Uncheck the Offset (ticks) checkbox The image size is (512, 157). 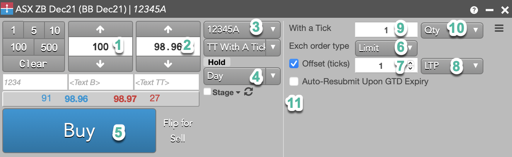294,64
